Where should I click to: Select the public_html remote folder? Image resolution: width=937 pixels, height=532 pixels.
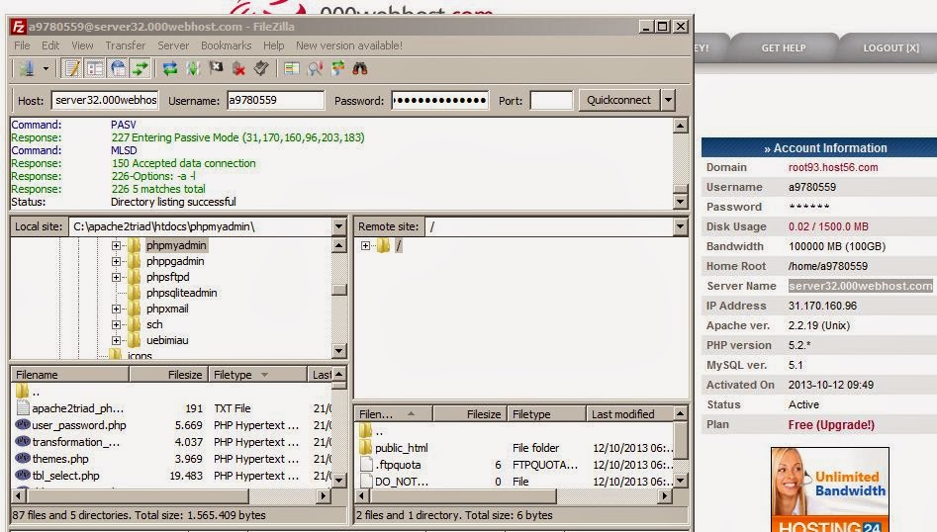pyautogui.click(x=401, y=448)
